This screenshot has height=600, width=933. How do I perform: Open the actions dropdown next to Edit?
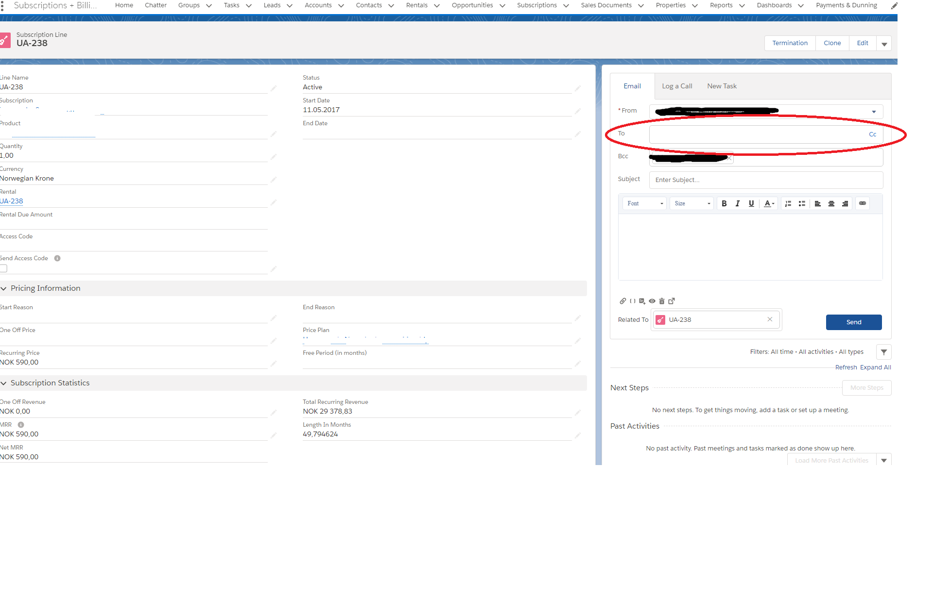click(x=884, y=44)
